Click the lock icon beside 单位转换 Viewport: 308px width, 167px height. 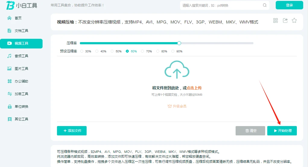pos(9,107)
